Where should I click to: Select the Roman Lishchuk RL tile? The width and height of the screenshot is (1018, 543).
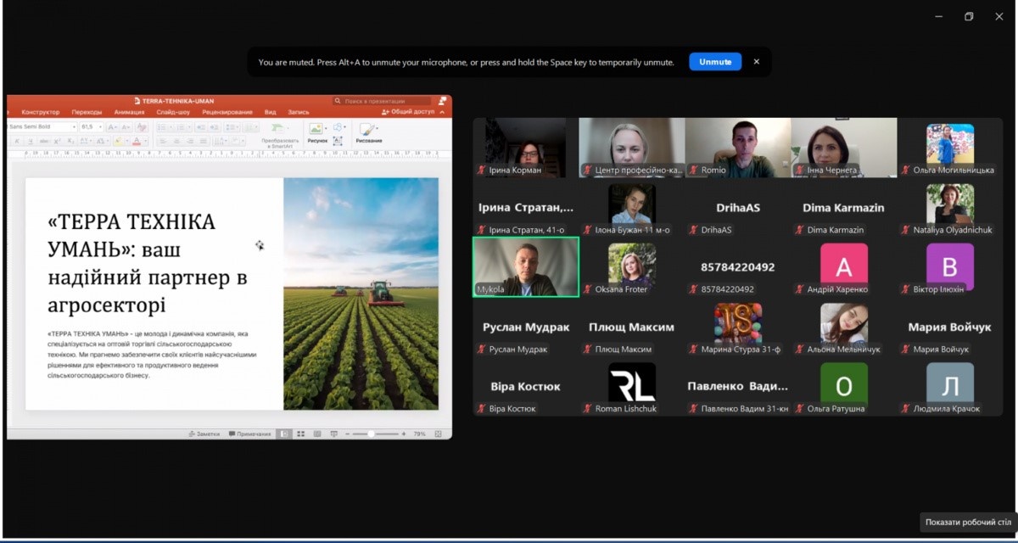(632, 386)
